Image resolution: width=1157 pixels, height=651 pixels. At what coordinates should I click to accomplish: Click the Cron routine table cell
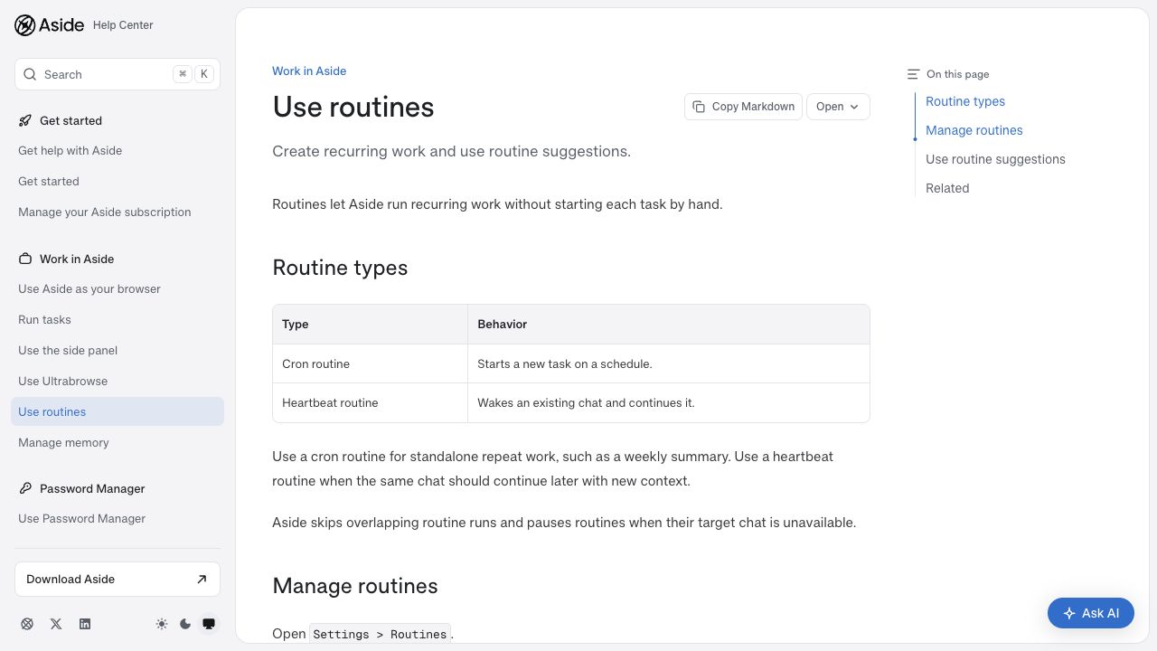click(x=370, y=363)
